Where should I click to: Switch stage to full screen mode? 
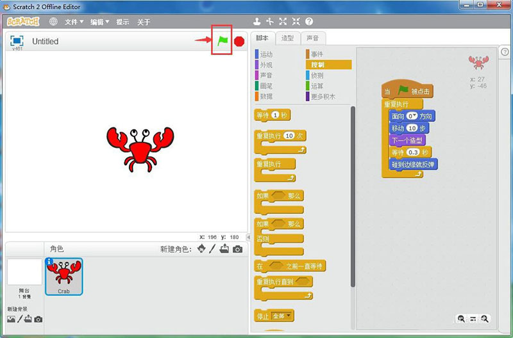pyautogui.click(x=17, y=41)
